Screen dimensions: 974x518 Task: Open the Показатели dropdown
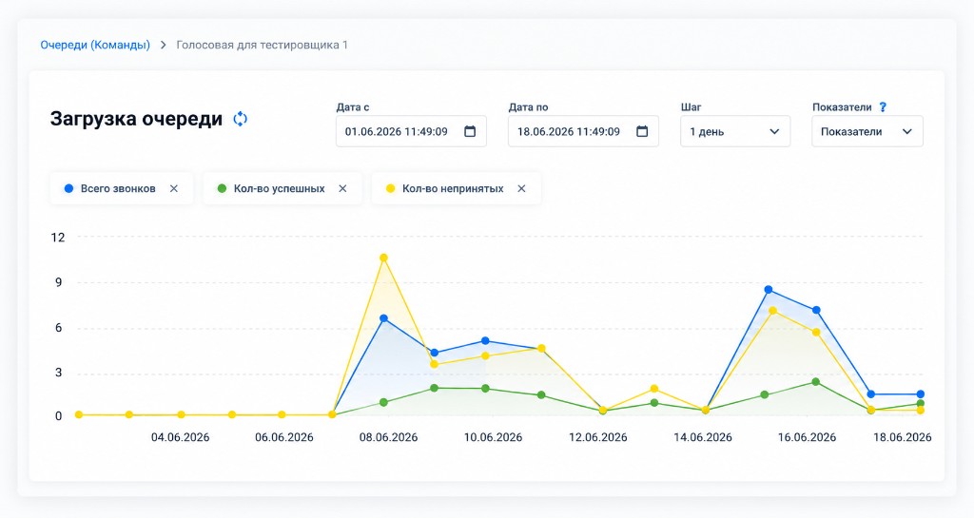[867, 131]
